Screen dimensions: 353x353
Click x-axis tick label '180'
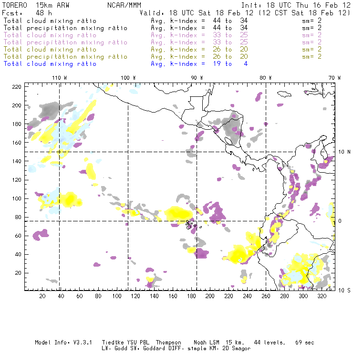(x=191, y=296)
